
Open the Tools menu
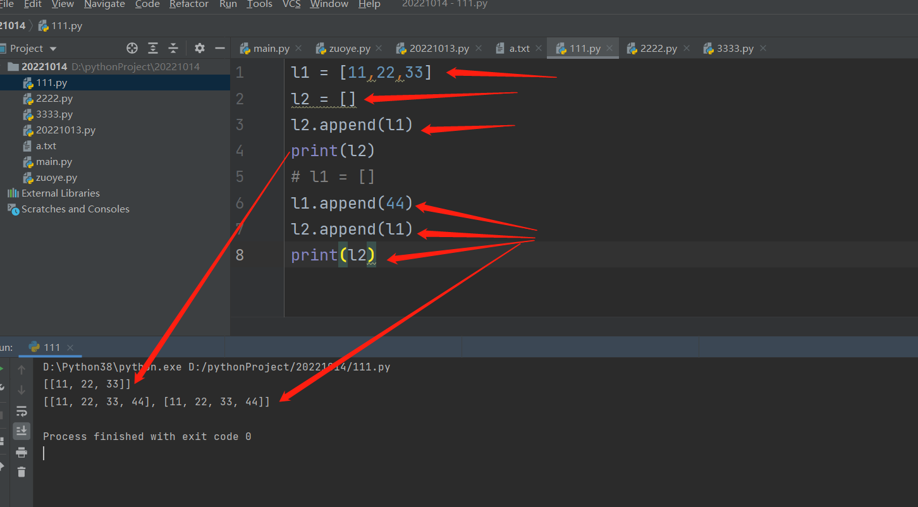[x=259, y=4]
